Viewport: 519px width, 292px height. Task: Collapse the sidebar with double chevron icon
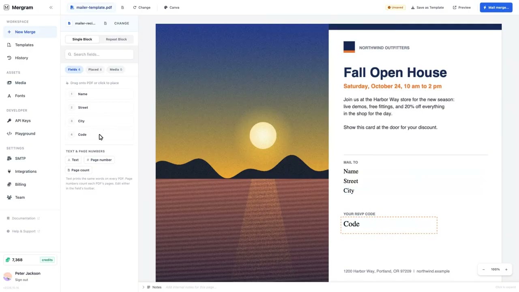[51, 7]
